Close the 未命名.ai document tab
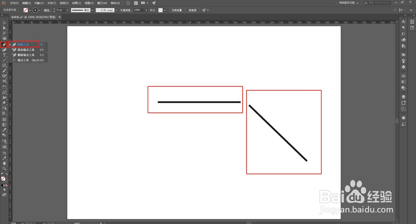The width and height of the screenshot is (416, 224). 60,17
